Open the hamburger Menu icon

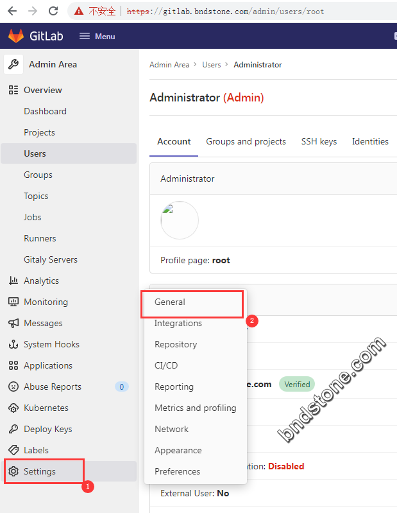(x=84, y=36)
